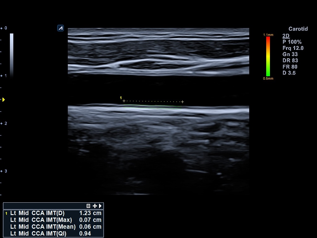The width and height of the screenshot is (317, 238).
Task: Expand results panel with the right triangle arrow
Action: tap(100, 206)
